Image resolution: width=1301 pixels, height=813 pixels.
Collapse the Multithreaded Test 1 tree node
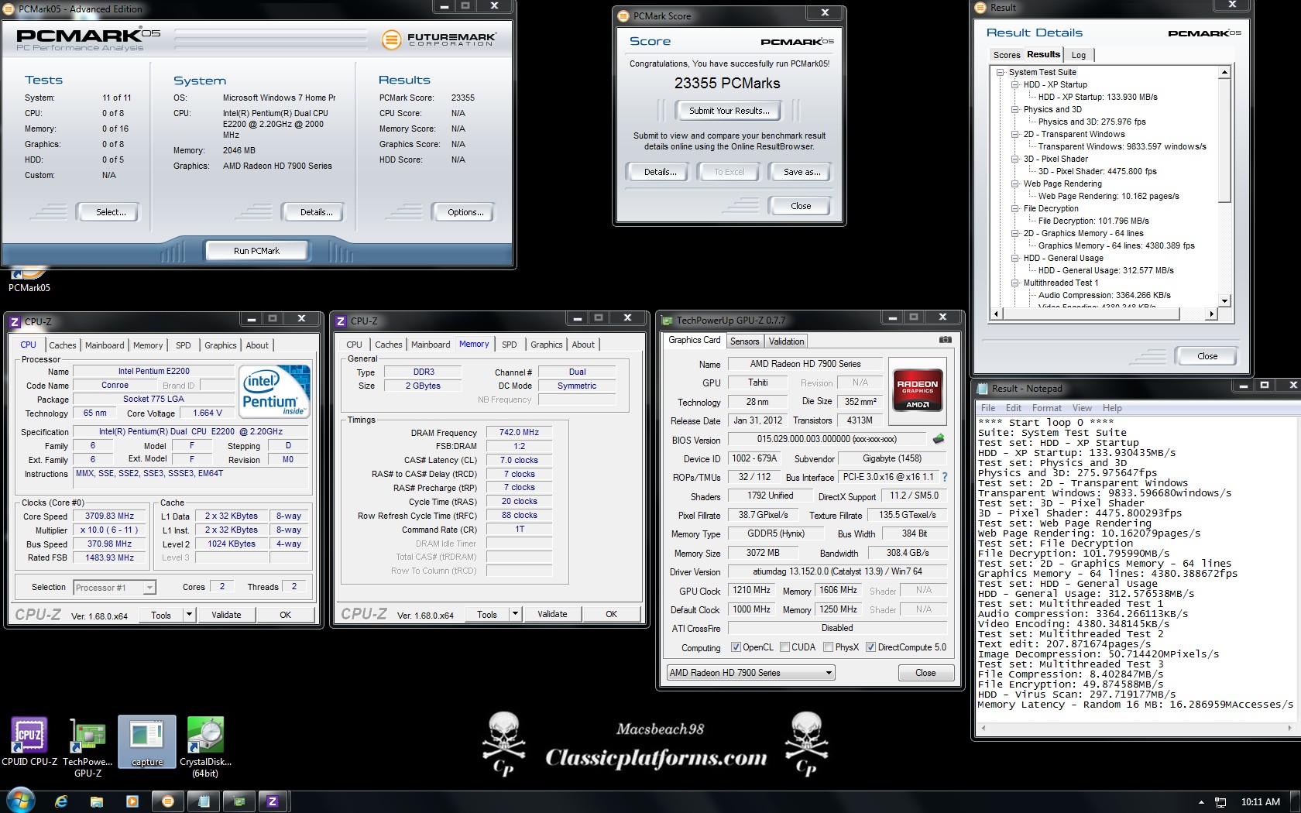point(1015,283)
